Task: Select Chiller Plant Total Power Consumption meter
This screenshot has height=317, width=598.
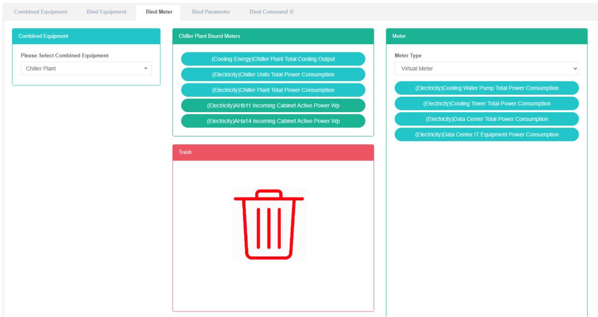Action: (273, 90)
